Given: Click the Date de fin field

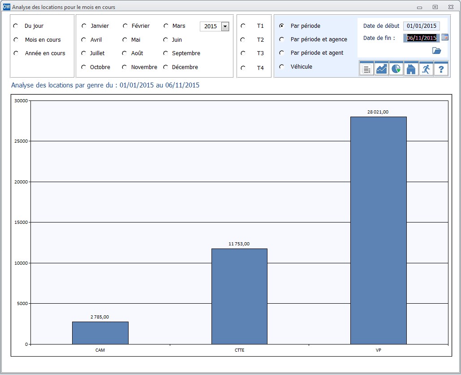Looking at the screenshot, I should (x=421, y=38).
